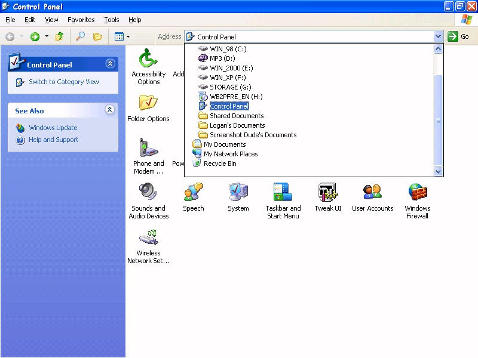This screenshot has width=478, height=358.
Task: Click the Back arrow toolbar button
Action: pos(10,37)
